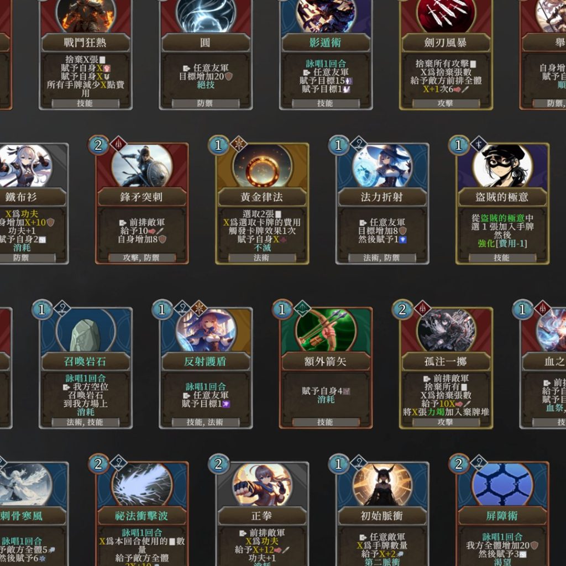
Task: Select the 額外箭矢 card title
Action: [x=326, y=361]
